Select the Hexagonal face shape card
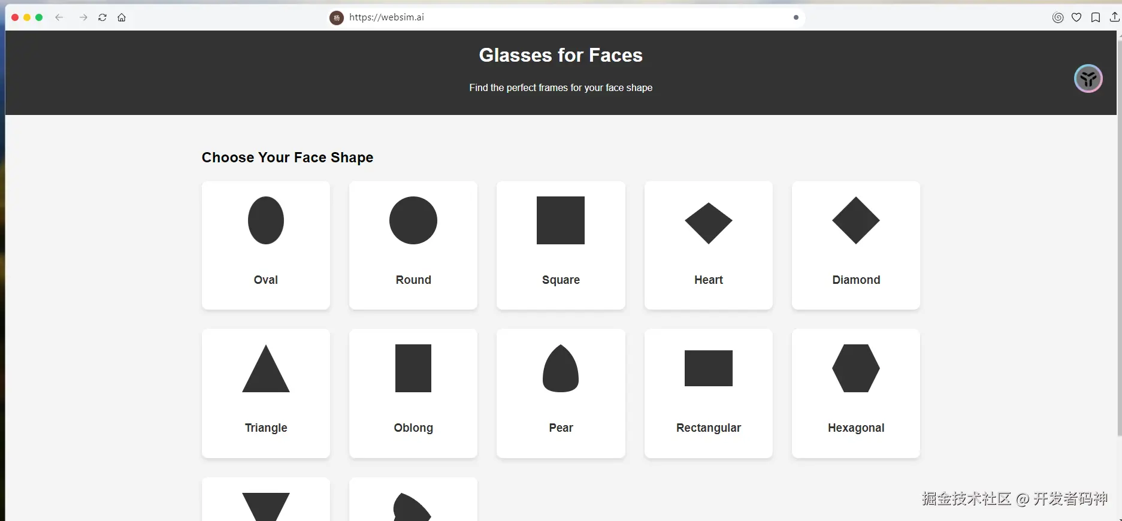Screen dimensions: 1122x521 coord(856,393)
